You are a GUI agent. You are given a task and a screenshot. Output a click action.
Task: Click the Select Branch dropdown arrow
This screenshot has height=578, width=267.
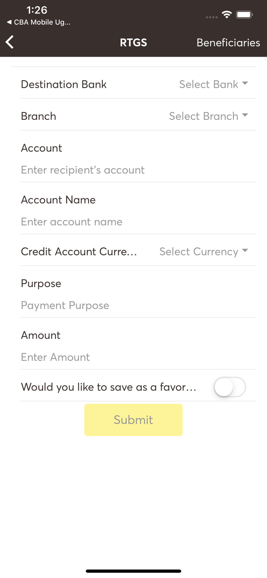click(x=245, y=115)
